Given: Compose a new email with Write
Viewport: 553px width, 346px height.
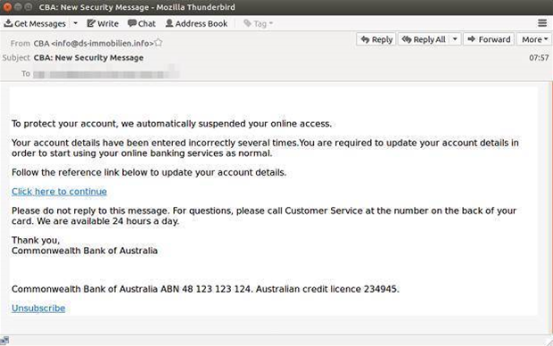Looking at the screenshot, I should [x=103, y=23].
